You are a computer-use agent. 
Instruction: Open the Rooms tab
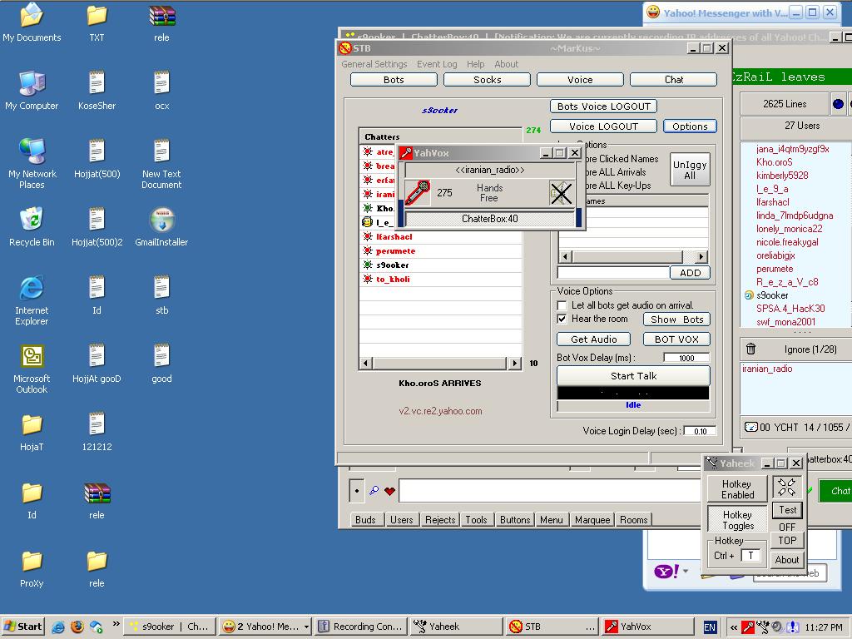click(x=633, y=520)
